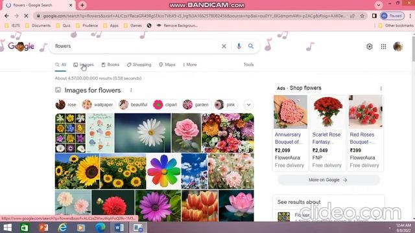The image size is (415, 233).
Task: Open the media player taskbar icon
Action: [81, 227]
